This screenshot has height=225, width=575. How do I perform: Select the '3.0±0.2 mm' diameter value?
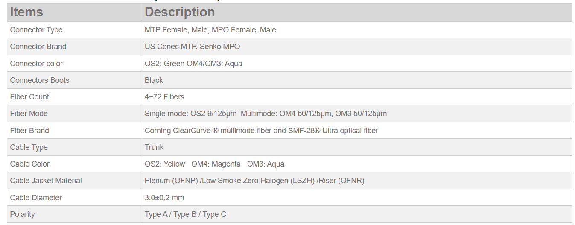pos(164,198)
